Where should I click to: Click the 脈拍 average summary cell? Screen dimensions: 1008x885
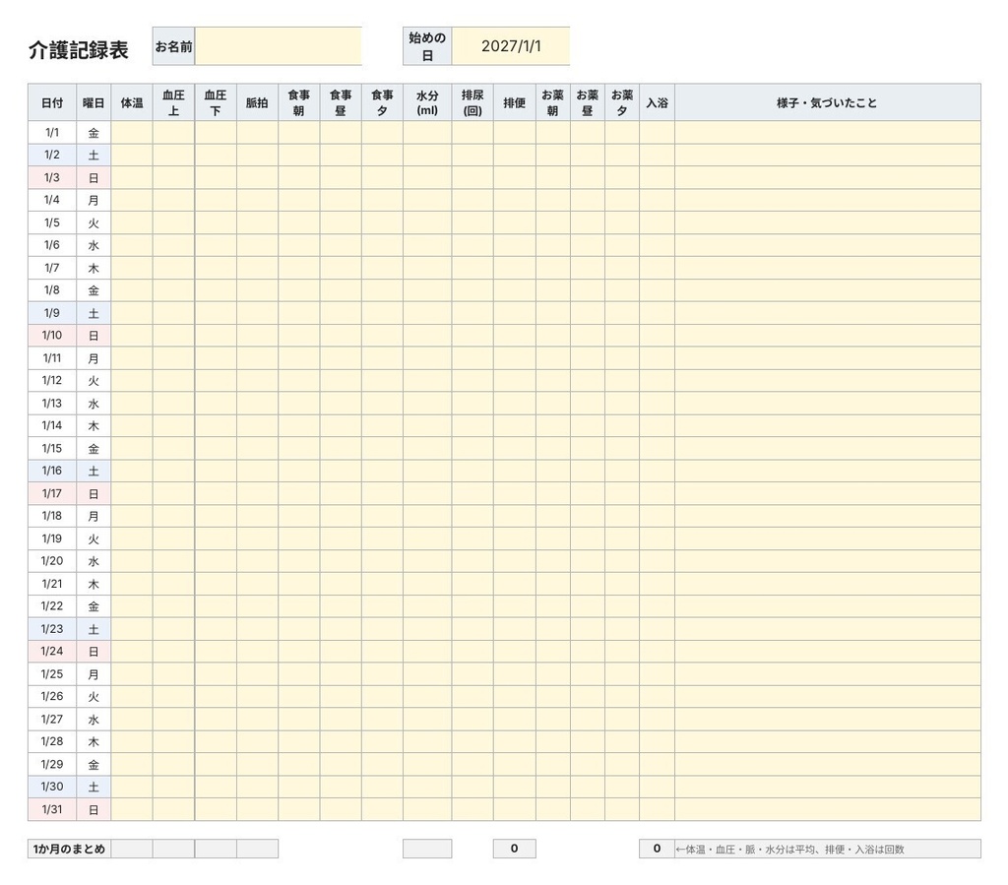click(x=257, y=849)
